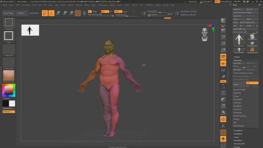Open the Preferences menu
Screen dimensions: 263x148
click(x=103, y=5)
